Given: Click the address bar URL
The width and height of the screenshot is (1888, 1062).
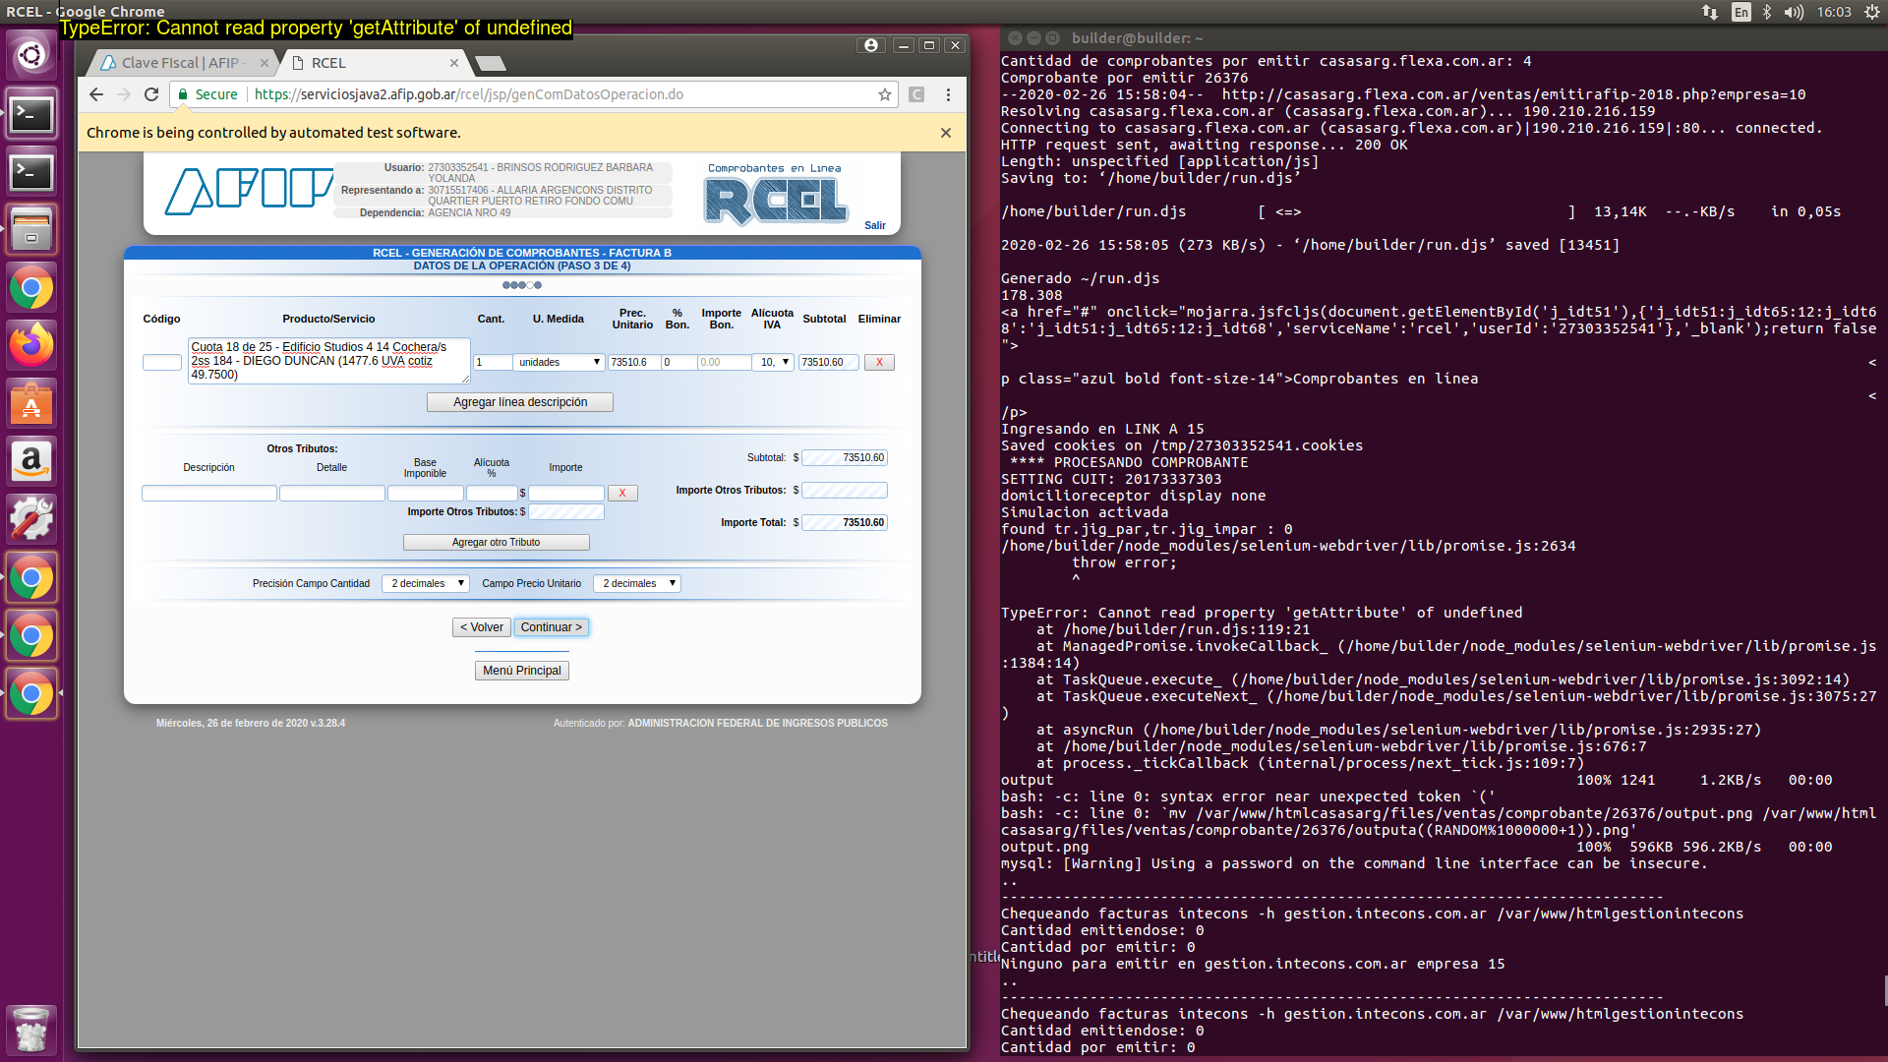Looking at the screenshot, I should pyautogui.click(x=469, y=94).
